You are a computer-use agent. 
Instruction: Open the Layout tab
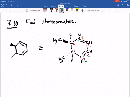click(x=68, y=6)
